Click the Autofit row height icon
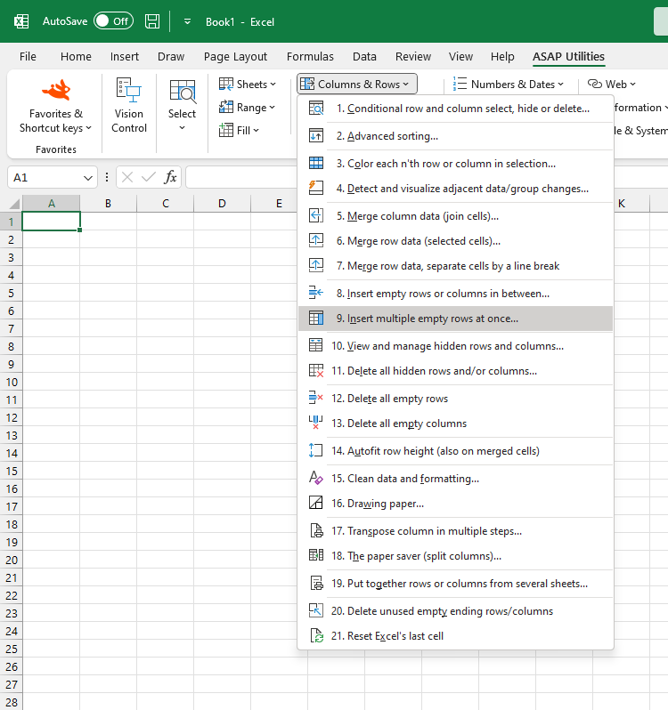The height and width of the screenshot is (710, 668). click(x=316, y=450)
